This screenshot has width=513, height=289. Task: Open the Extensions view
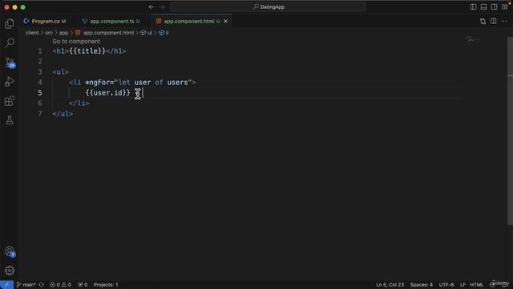coord(10,101)
